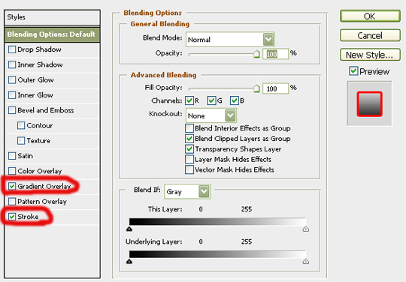Viewport: 406px width, 282px height.
Task: Enable the Inner Shadow checkbox
Action: coord(12,64)
